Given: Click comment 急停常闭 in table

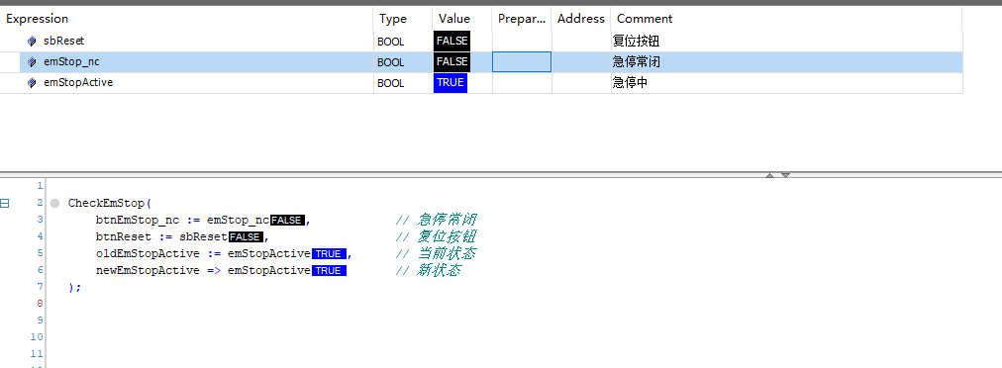Looking at the screenshot, I should 636,62.
